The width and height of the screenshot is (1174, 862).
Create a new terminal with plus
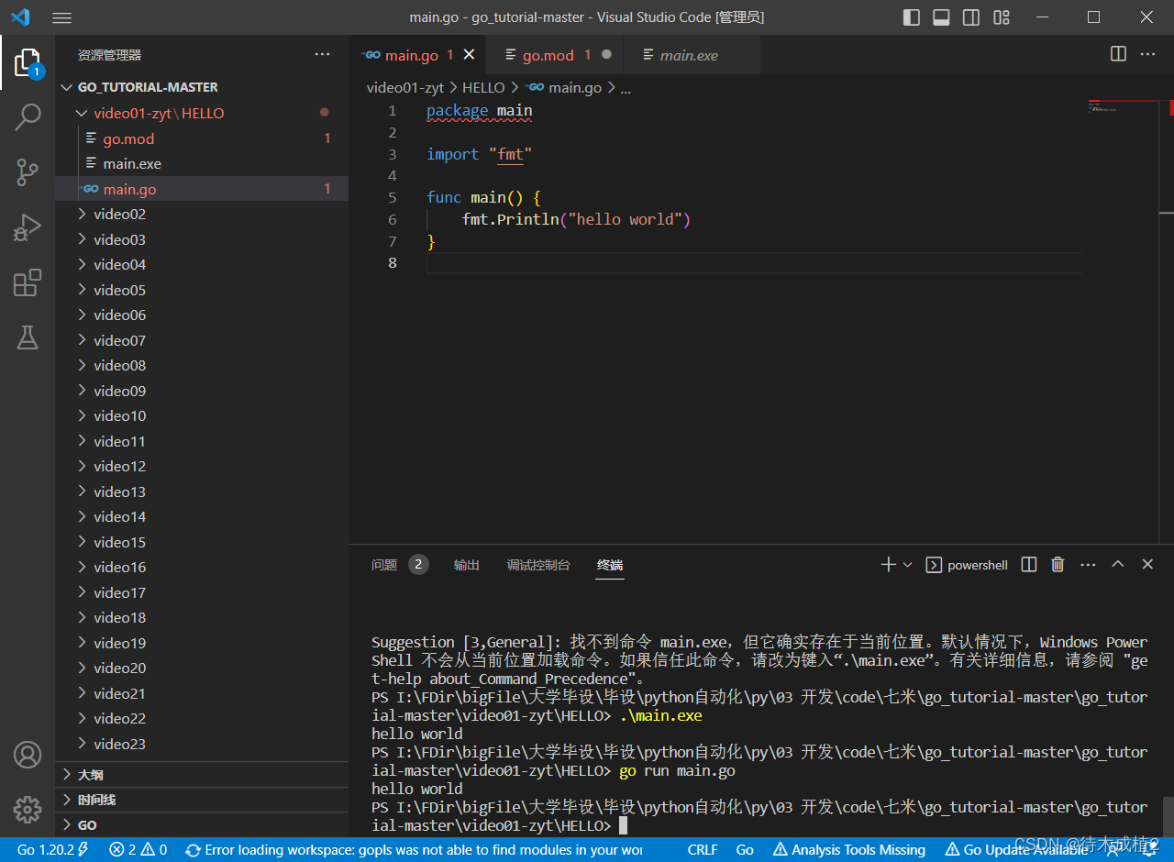click(x=888, y=565)
